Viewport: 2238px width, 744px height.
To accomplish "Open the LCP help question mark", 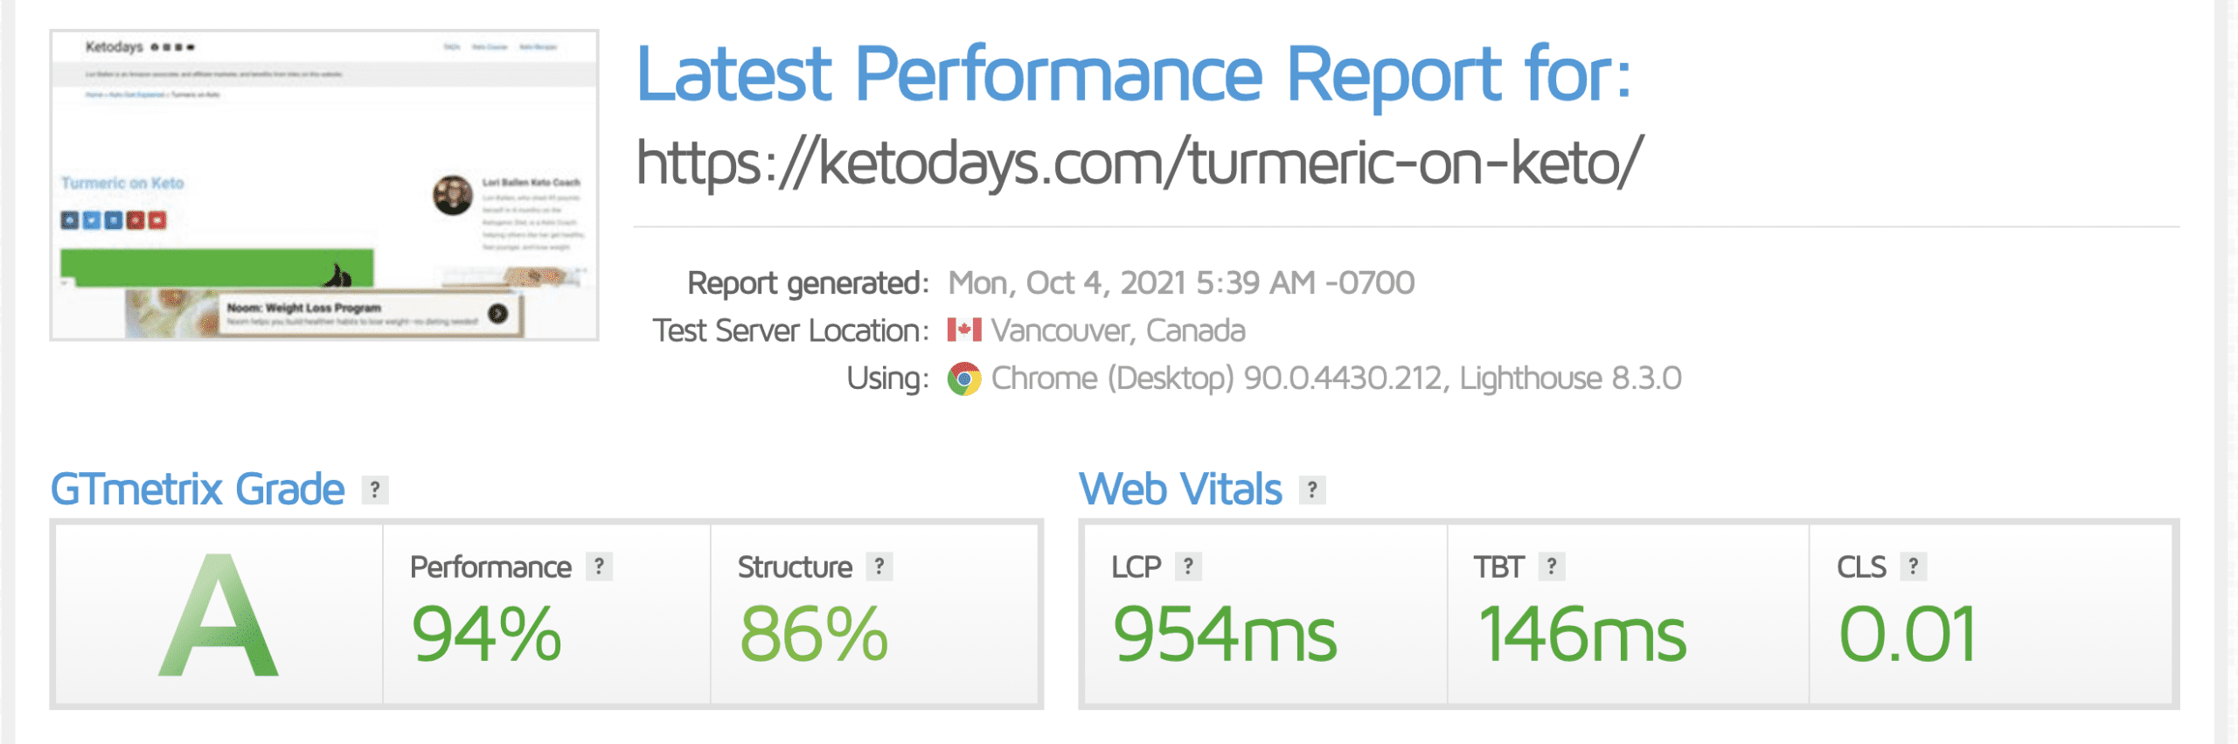I will click(1188, 567).
